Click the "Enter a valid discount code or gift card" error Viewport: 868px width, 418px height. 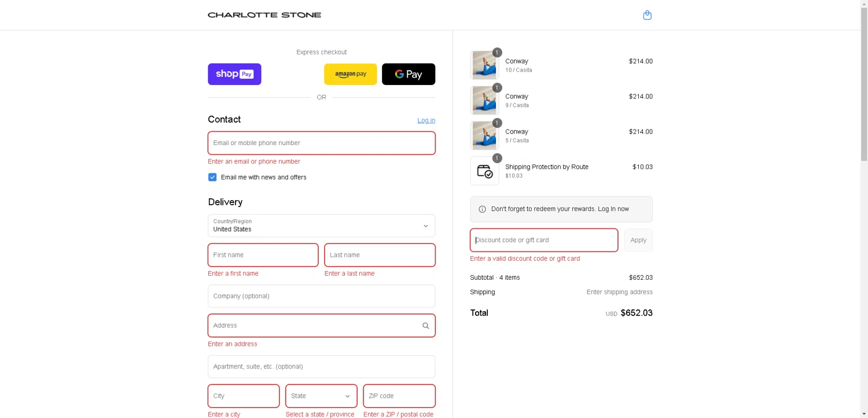point(525,258)
